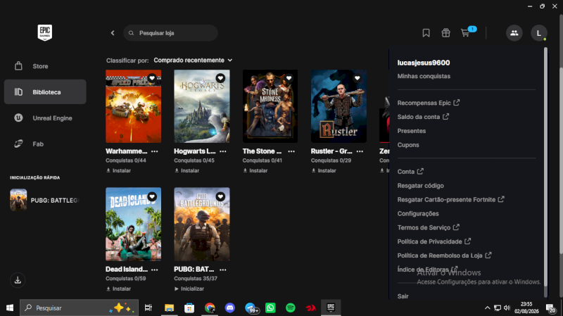
Task: Open the gift box icon
Action: tap(445, 33)
